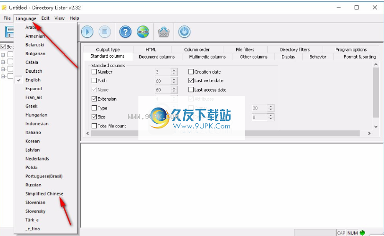Viewport: 384px width, 236px height.
Task: Click the green status indicator in status bar
Action: [362, 233]
